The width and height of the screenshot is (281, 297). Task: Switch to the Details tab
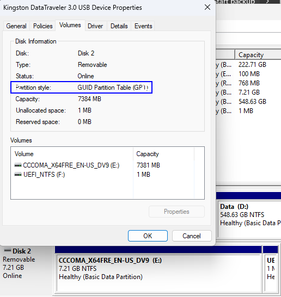click(x=119, y=26)
